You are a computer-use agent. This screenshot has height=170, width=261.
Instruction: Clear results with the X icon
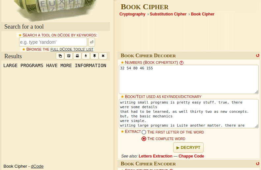(x=103, y=56)
